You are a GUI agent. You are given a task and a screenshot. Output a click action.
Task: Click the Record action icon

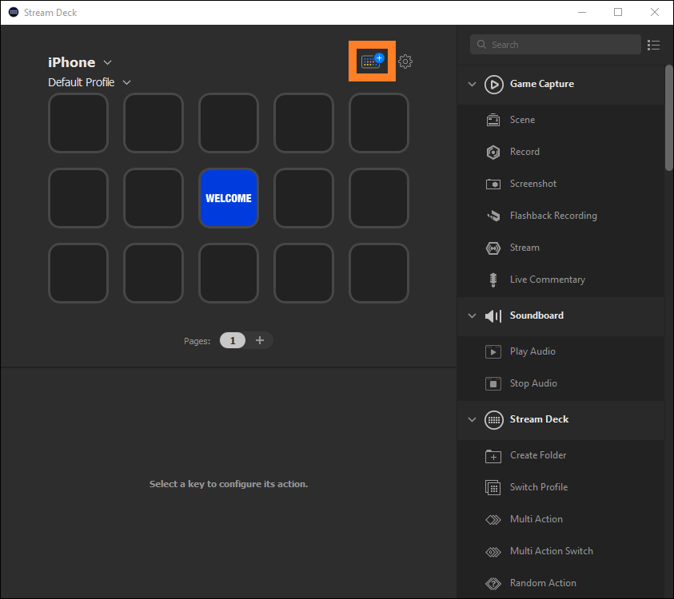pos(493,152)
